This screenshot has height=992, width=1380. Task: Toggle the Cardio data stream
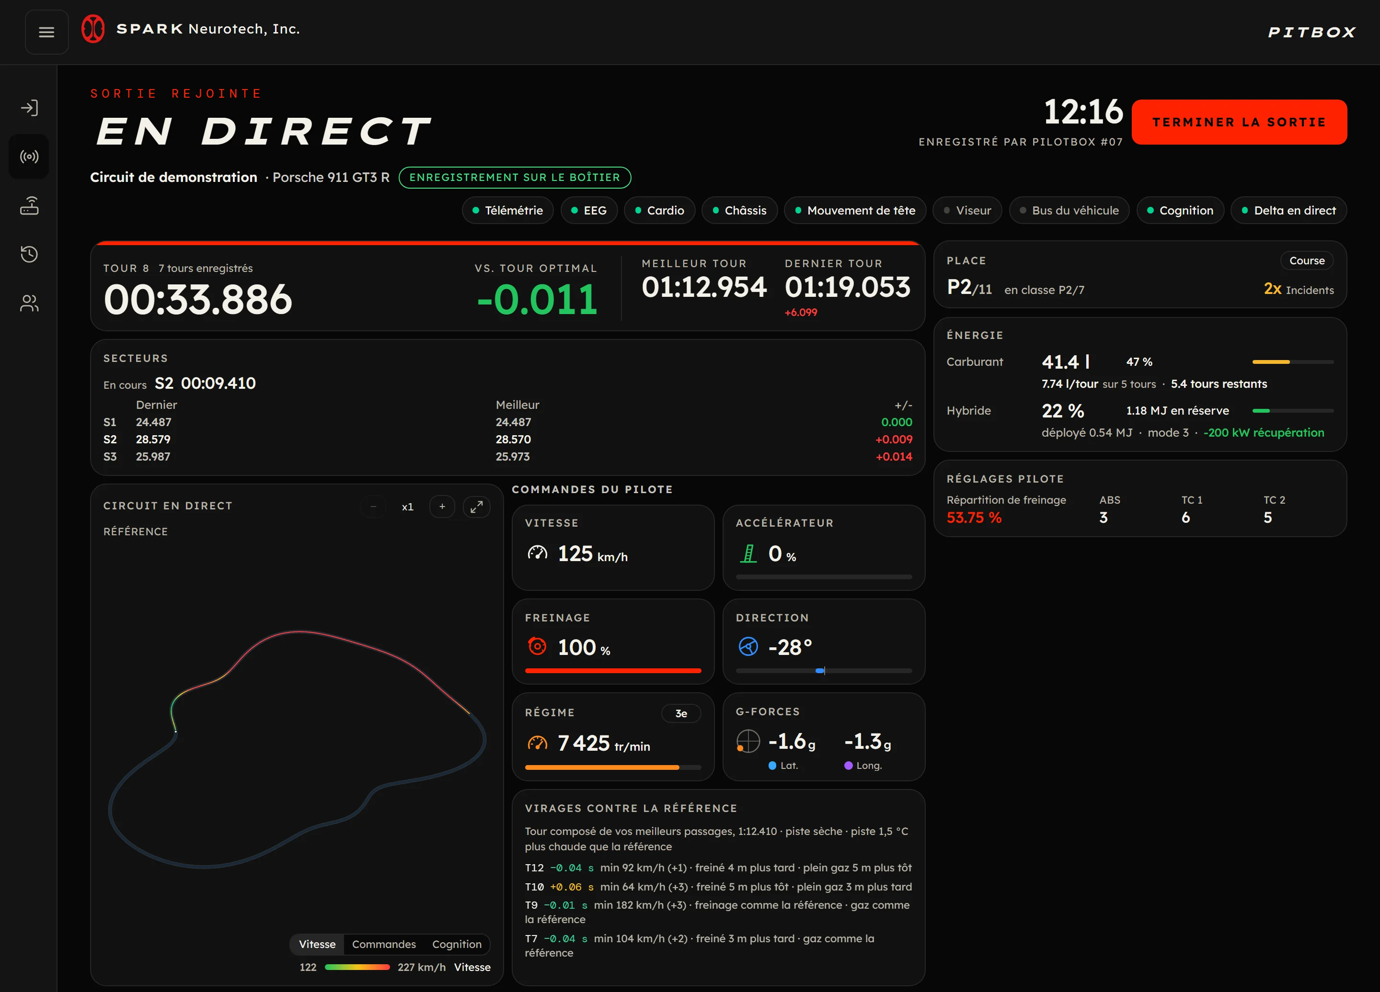pos(660,210)
